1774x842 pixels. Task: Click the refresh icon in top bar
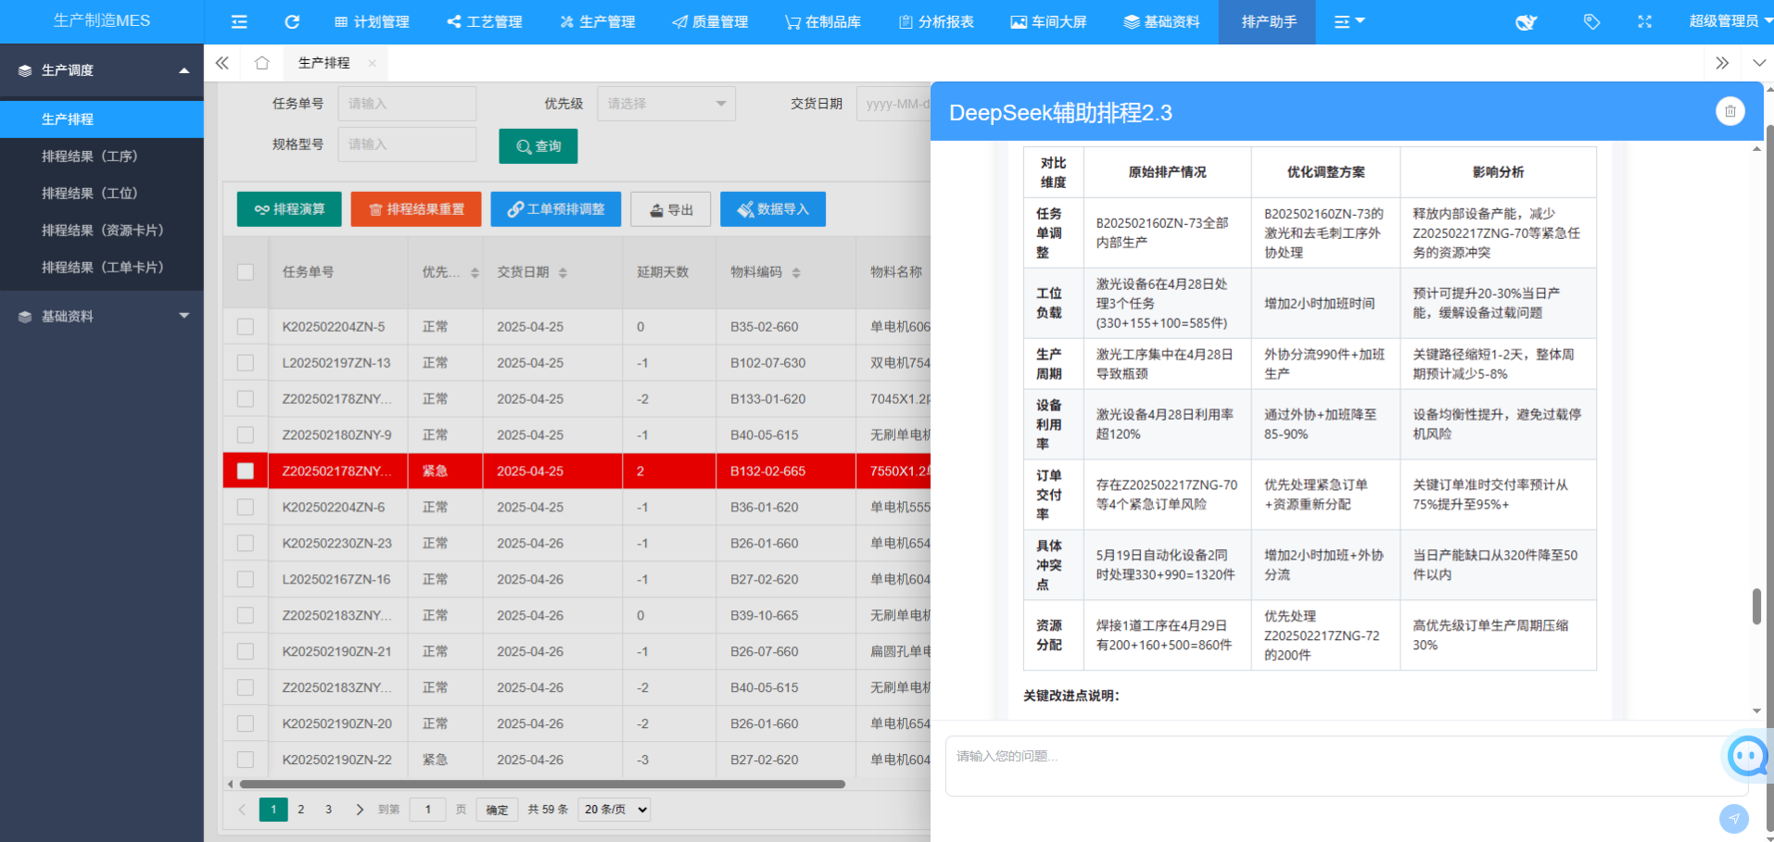(292, 21)
